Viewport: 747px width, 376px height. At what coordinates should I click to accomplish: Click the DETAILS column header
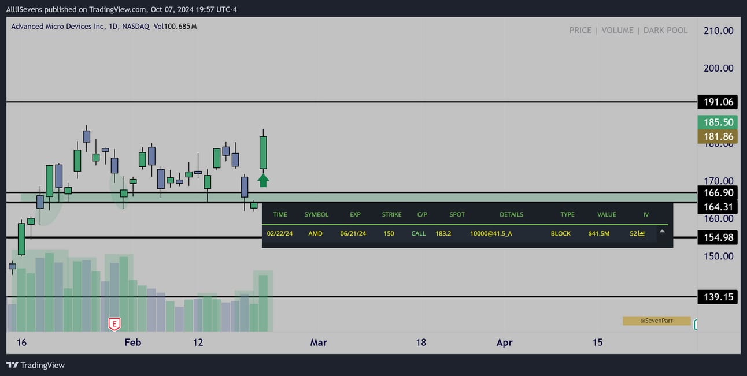pos(511,214)
